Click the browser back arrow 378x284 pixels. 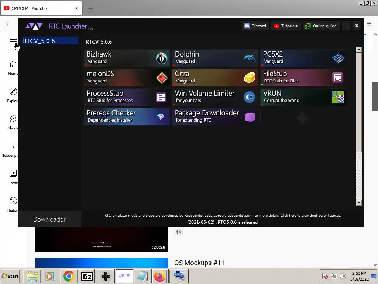point(9,24)
